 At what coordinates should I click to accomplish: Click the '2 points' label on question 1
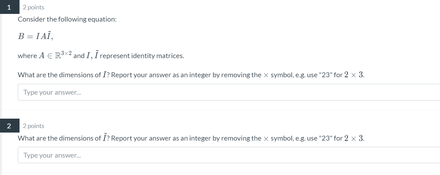33,7
